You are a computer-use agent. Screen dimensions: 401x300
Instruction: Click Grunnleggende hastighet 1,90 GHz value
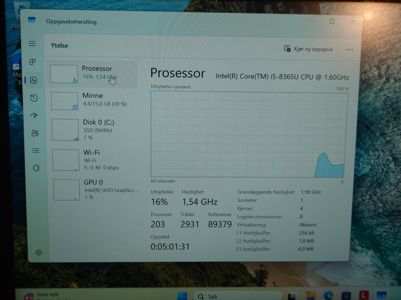point(311,192)
